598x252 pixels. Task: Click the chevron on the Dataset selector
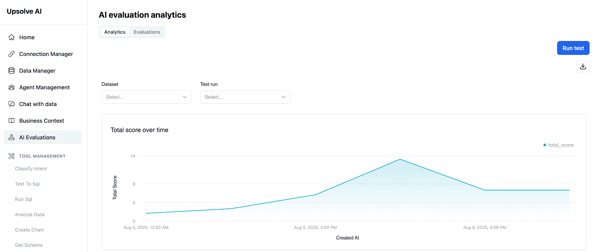184,97
